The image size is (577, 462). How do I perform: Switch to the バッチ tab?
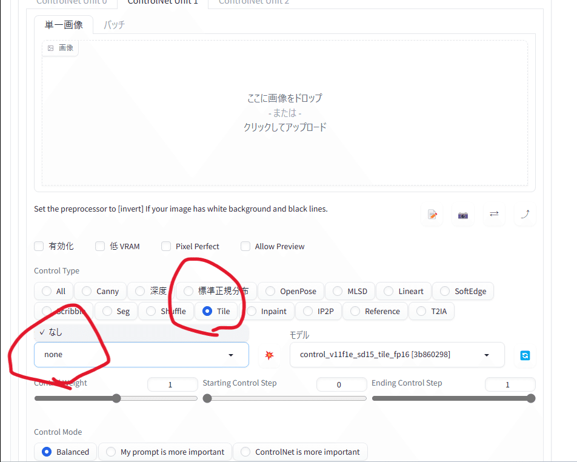pyautogui.click(x=114, y=25)
